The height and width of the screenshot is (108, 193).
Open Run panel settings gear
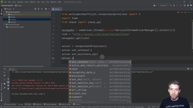pyautogui.click(x=188, y=69)
